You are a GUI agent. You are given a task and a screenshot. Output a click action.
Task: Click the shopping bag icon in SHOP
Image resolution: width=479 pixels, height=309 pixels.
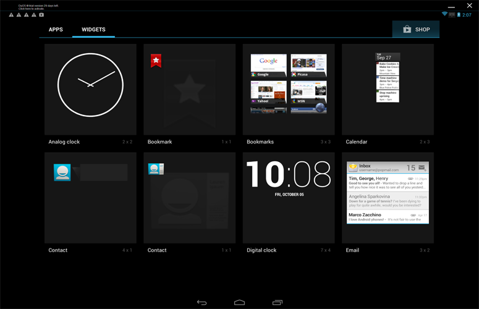click(x=407, y=29)
